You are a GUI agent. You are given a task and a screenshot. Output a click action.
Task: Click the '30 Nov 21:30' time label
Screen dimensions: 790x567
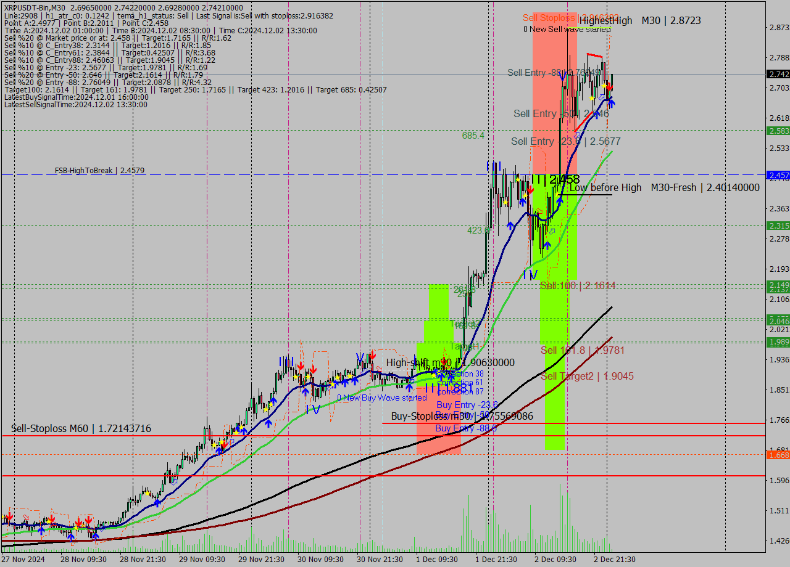381,559
